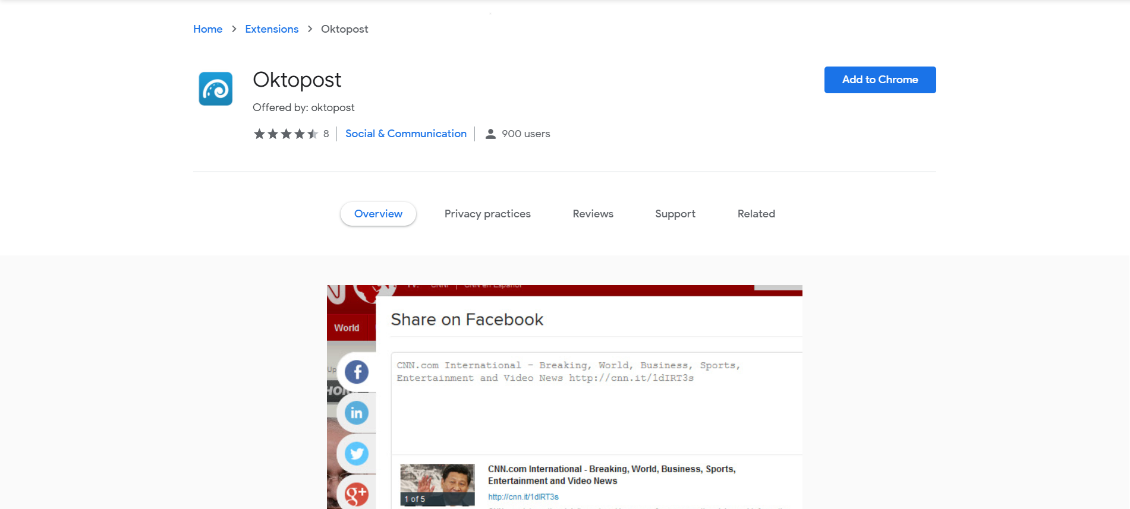Select the Overview tab
Viewport: 1130px width, 509px height.
(378, 214)
